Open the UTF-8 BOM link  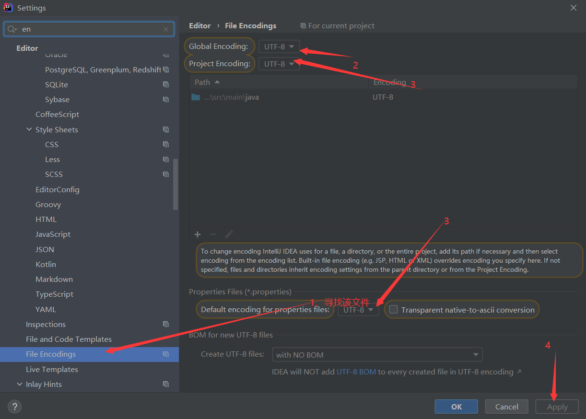(356, 372)
